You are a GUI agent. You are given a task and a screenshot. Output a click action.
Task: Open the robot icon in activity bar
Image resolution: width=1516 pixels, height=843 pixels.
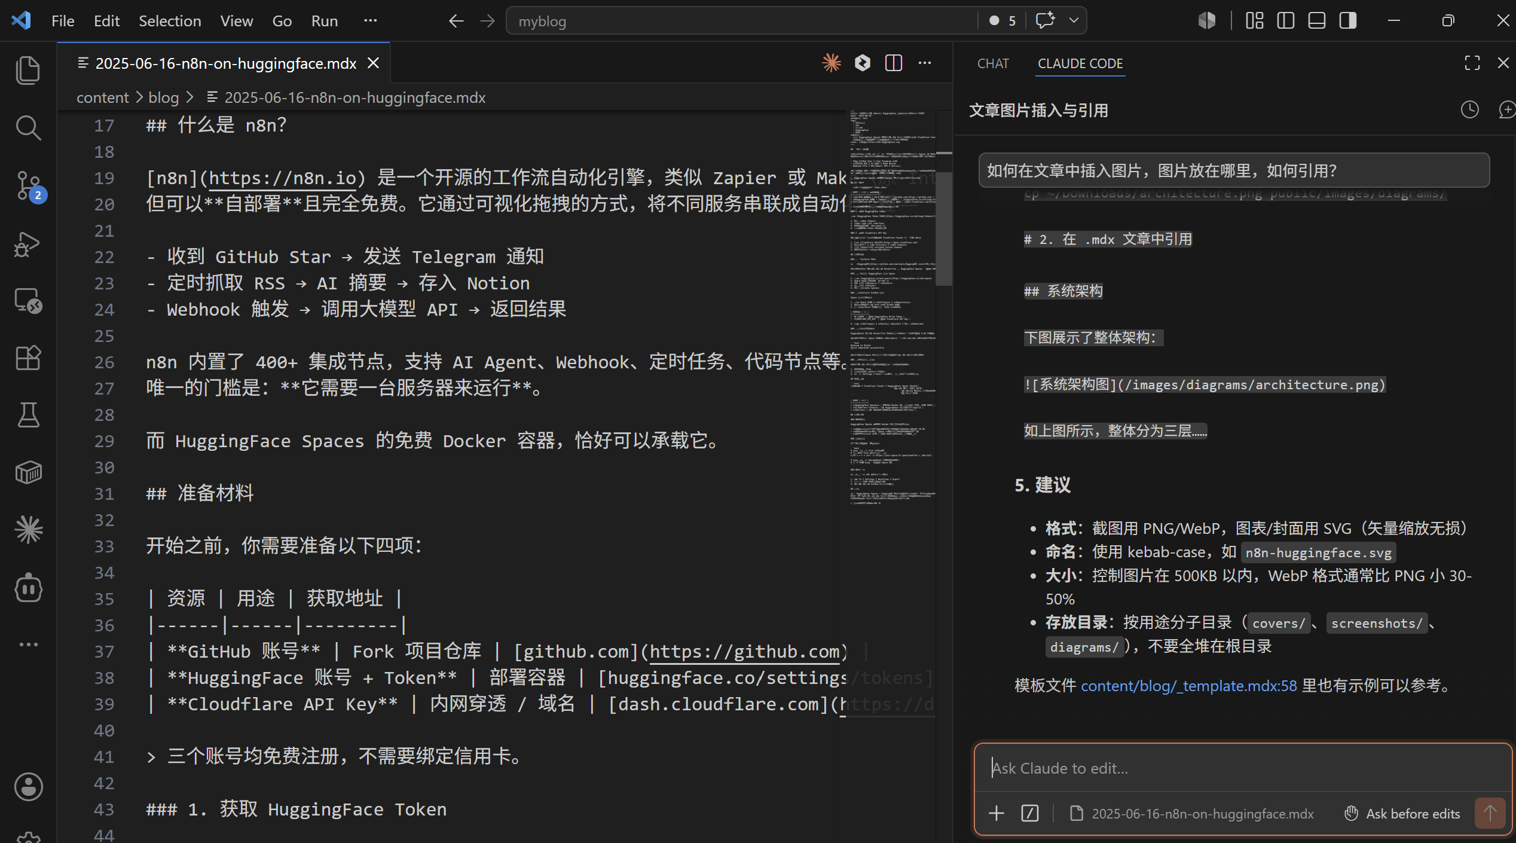[x=28, y=588]
